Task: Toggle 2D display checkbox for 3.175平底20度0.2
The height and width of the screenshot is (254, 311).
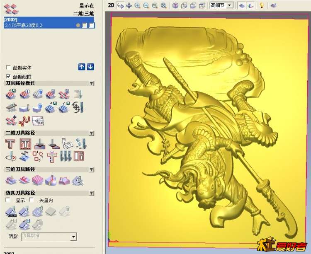Action: (85, 25)
